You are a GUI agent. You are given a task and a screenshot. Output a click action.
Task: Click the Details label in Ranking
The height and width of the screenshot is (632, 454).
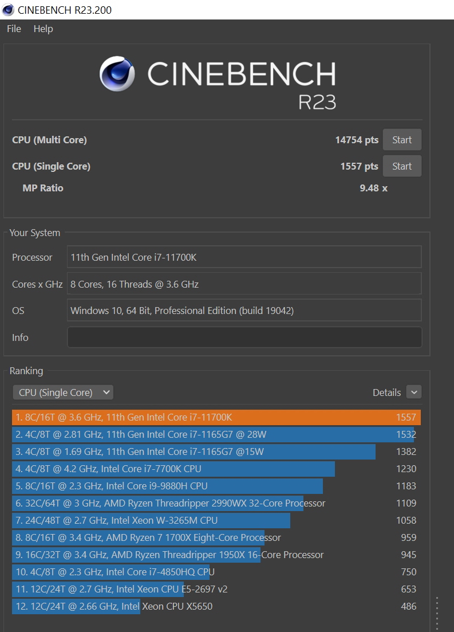[x=386, y=392]
